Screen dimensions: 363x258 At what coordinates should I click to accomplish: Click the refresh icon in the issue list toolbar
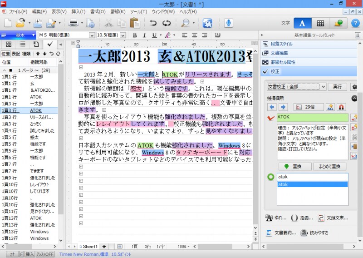click(x=58, y=54)
